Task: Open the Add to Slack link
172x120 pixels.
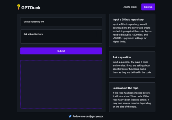Action: (130, 7)
